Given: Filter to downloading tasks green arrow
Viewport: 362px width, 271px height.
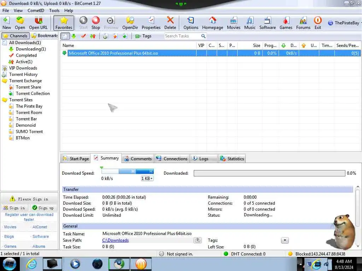Looking at the screenshot, I should tap(74, 36).
